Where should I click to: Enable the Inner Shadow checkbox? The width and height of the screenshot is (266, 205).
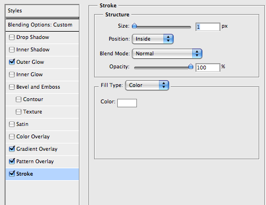point(12,50)
